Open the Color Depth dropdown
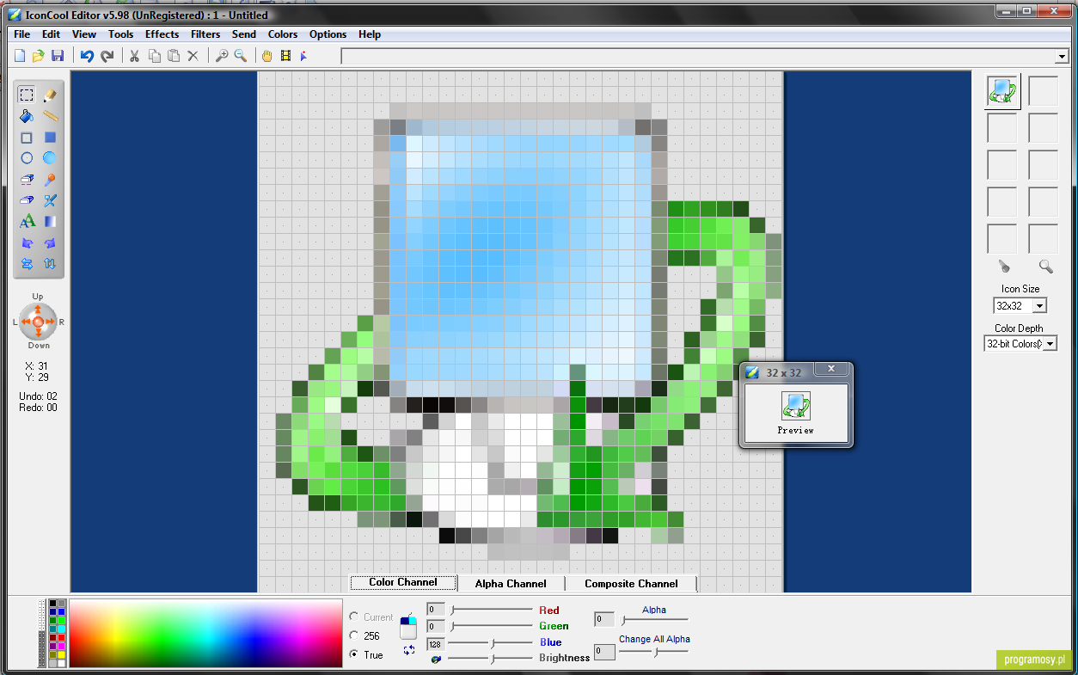This screenshot has width=1078, height=675. pos(1049,344)
